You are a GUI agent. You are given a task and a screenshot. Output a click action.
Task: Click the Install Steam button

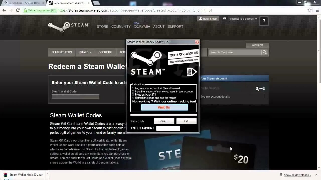(208, 19)
